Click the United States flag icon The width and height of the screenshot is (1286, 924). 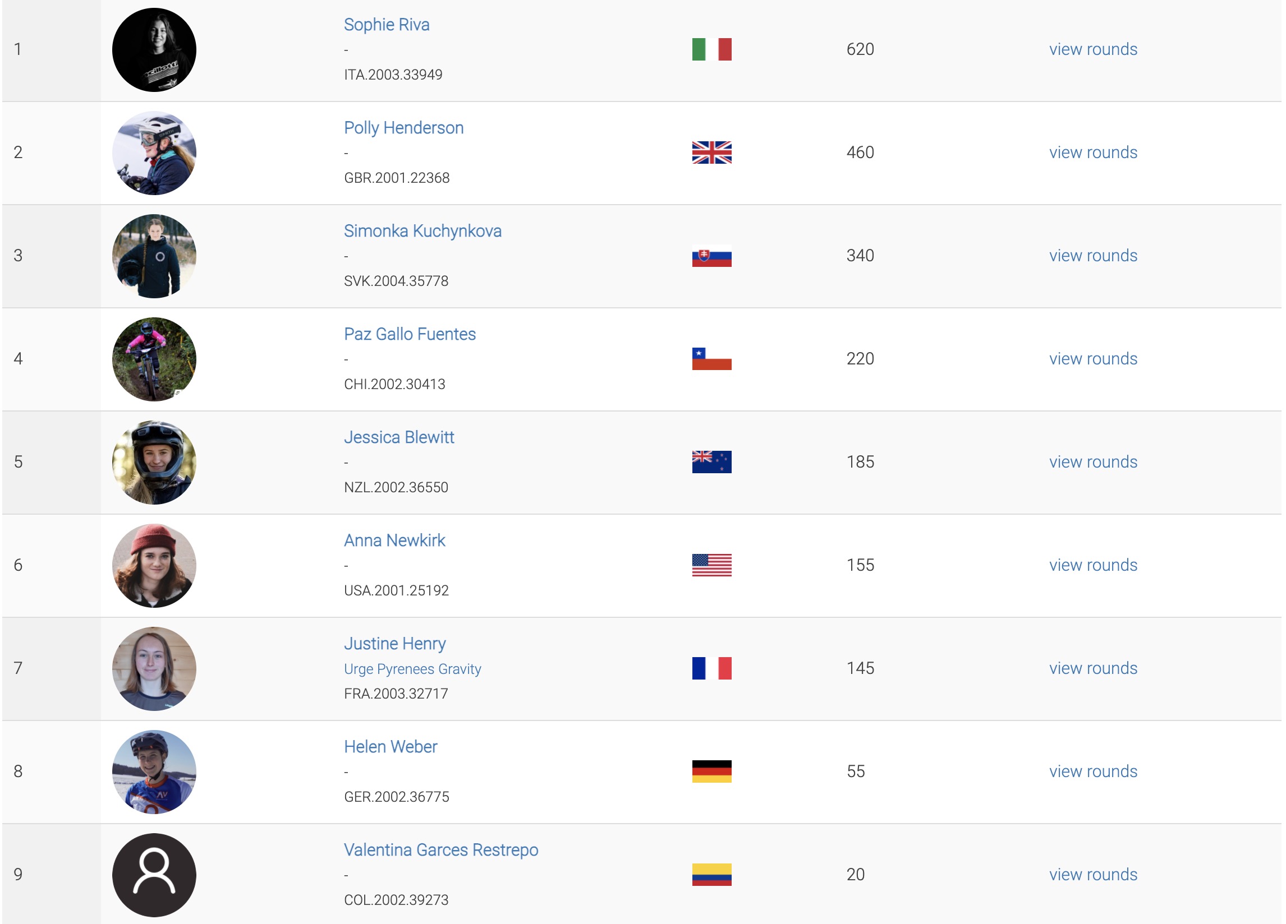711,565
